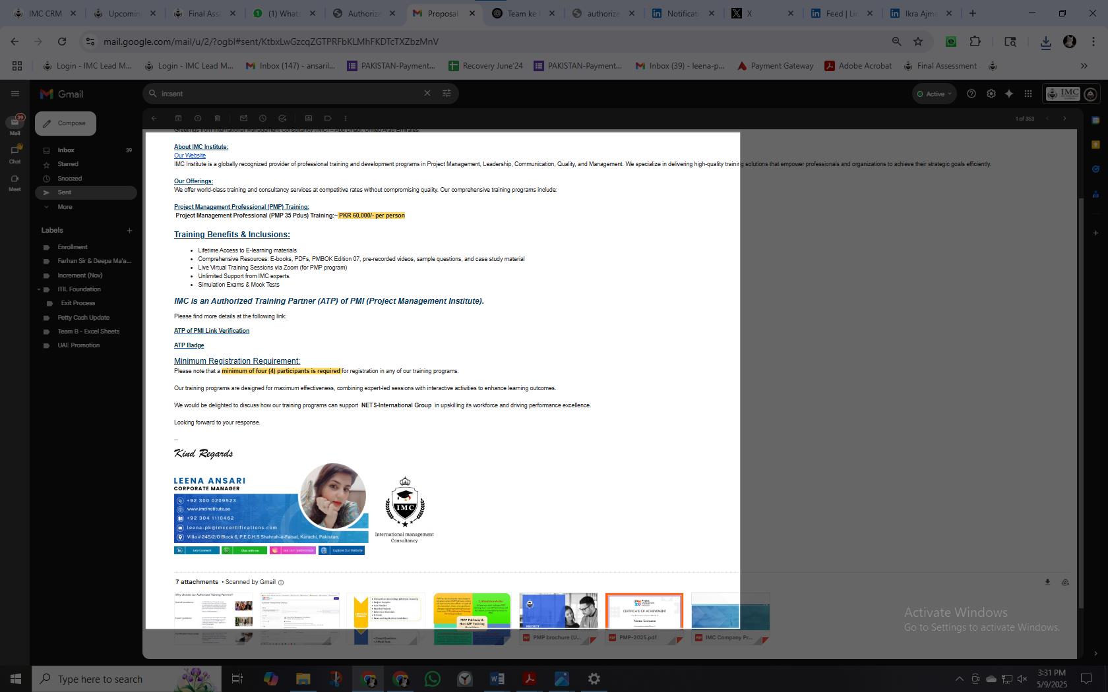Collapse the ITIL Foundation label
Screen dimensions: 1108x692
tap(38, 289)
